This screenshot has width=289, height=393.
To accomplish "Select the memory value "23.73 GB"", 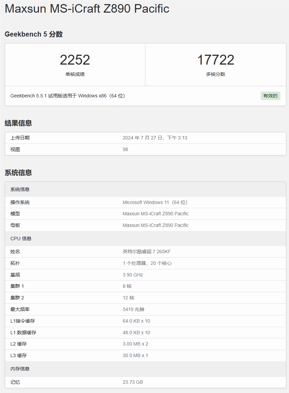I will 133,382.
